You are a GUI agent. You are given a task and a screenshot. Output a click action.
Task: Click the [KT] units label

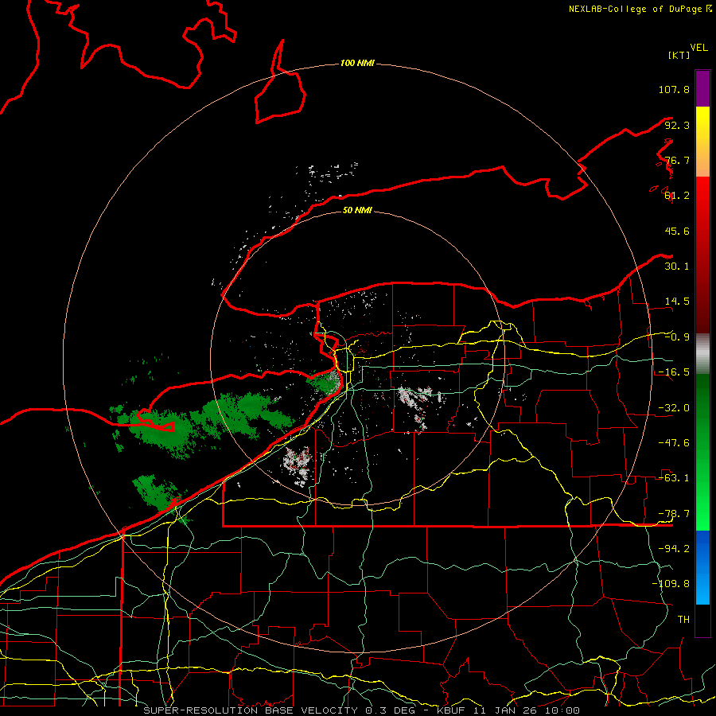click(x=679, y=55)
